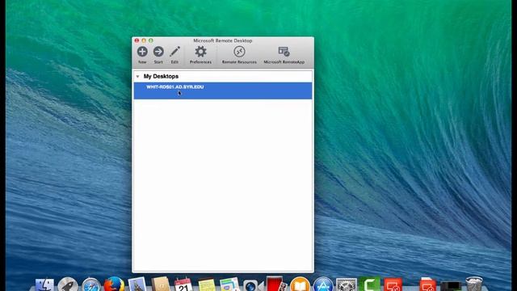Start the selected remote desktop connection
The image size is (517, 291).
[158, 55]
